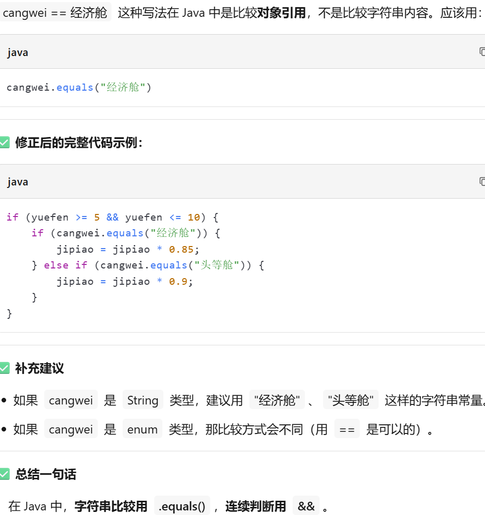
Task: Click the blue .equals token inside the if statement
Action: pos(125,233)
